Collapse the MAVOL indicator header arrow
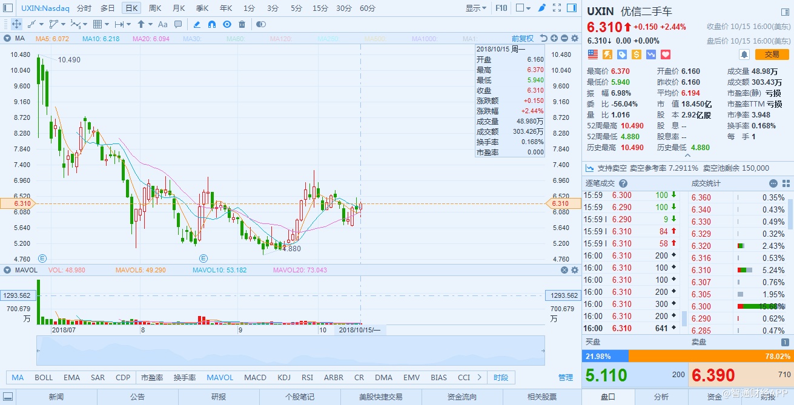This screenshot has height=405, width=794. tap(7, 270)
